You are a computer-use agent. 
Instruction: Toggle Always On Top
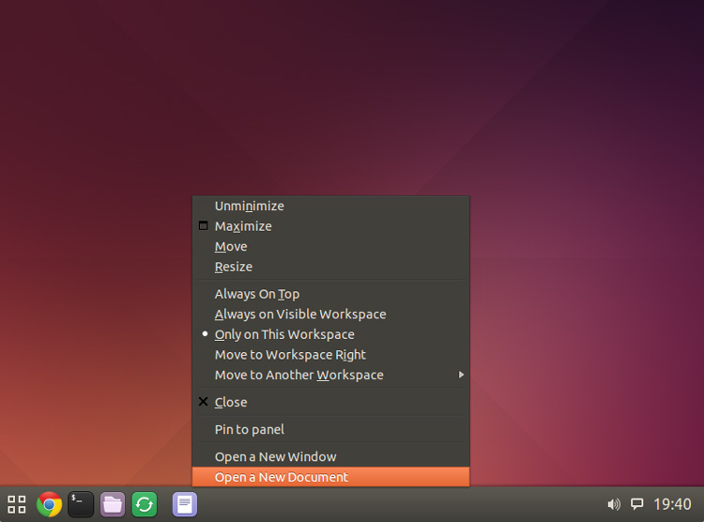(257, 294)
